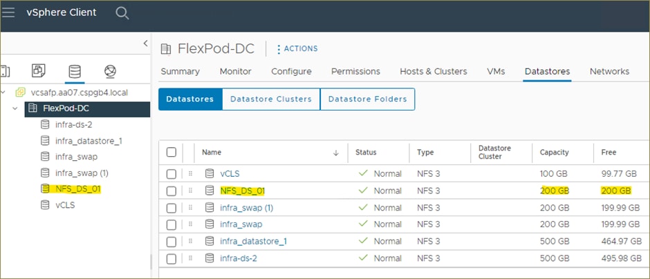This screenshot has width=650, height=279.
Task: Click datastore icon in infra_datastore_1 table row
Action: pos(210,241)
